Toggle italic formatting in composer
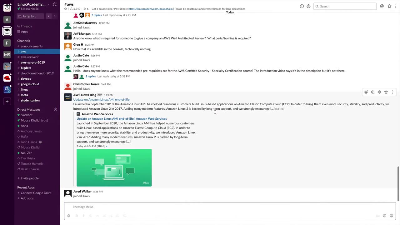 (83, 216)
